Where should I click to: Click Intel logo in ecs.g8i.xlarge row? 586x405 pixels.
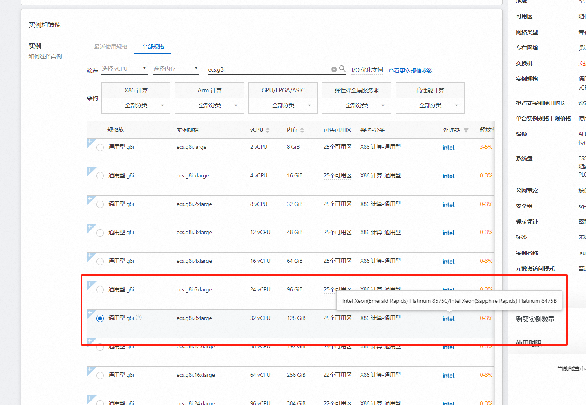tap(448, 176)
